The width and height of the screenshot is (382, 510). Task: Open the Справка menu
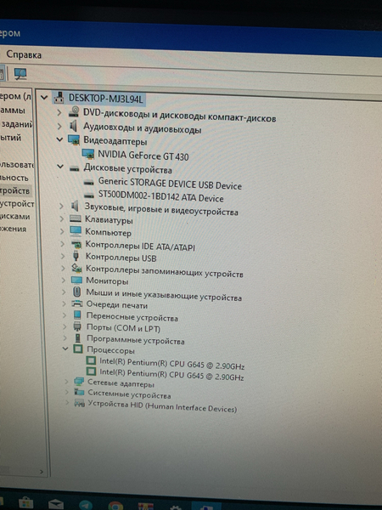[24, 54]
